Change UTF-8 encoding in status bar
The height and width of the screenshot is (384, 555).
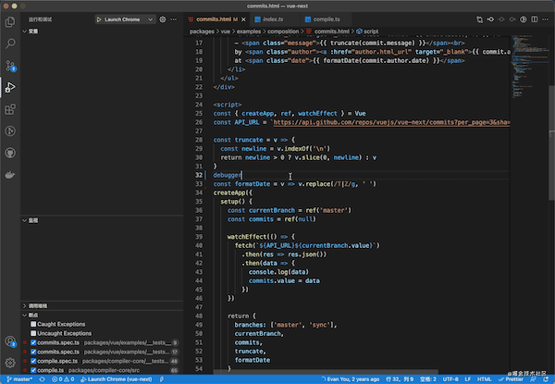pyautogui.click(x=450, y=379)
